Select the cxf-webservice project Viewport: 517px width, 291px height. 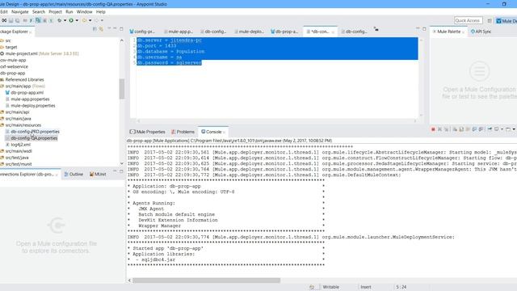coord(14,66)
